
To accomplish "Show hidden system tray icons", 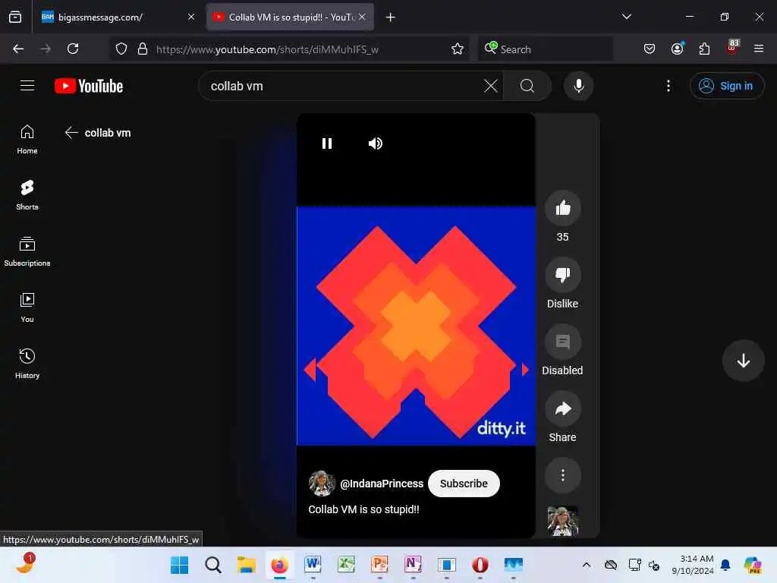I will coord(587,565).
